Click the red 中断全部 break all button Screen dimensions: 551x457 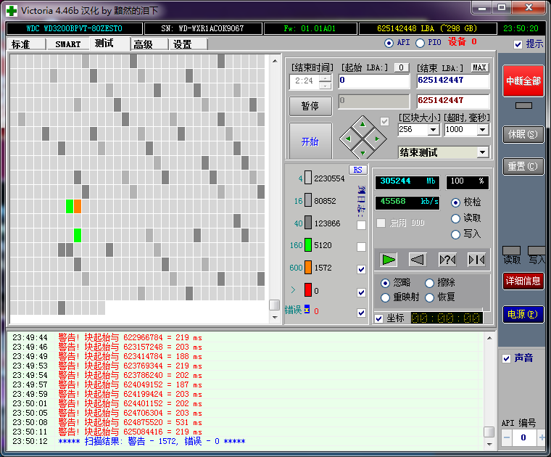pyautogui.click(x=523, y=81)
